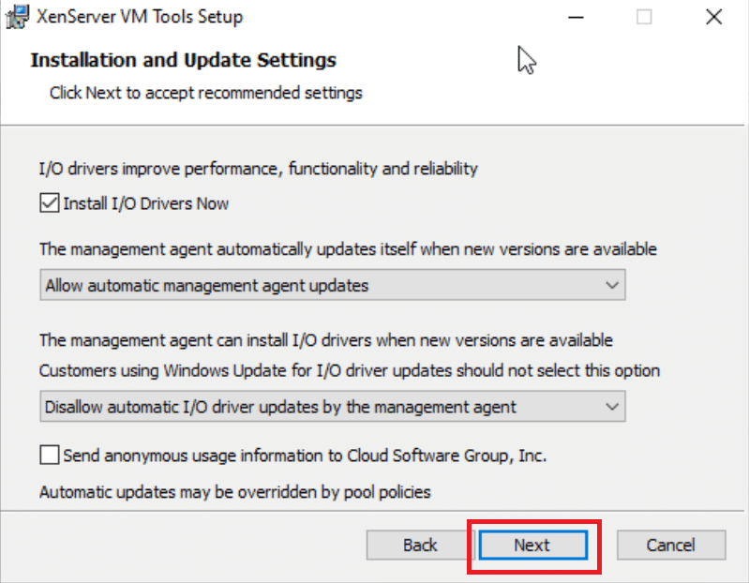Open the 'Allow automatic management agent updates' dropdown

[333, 285]
